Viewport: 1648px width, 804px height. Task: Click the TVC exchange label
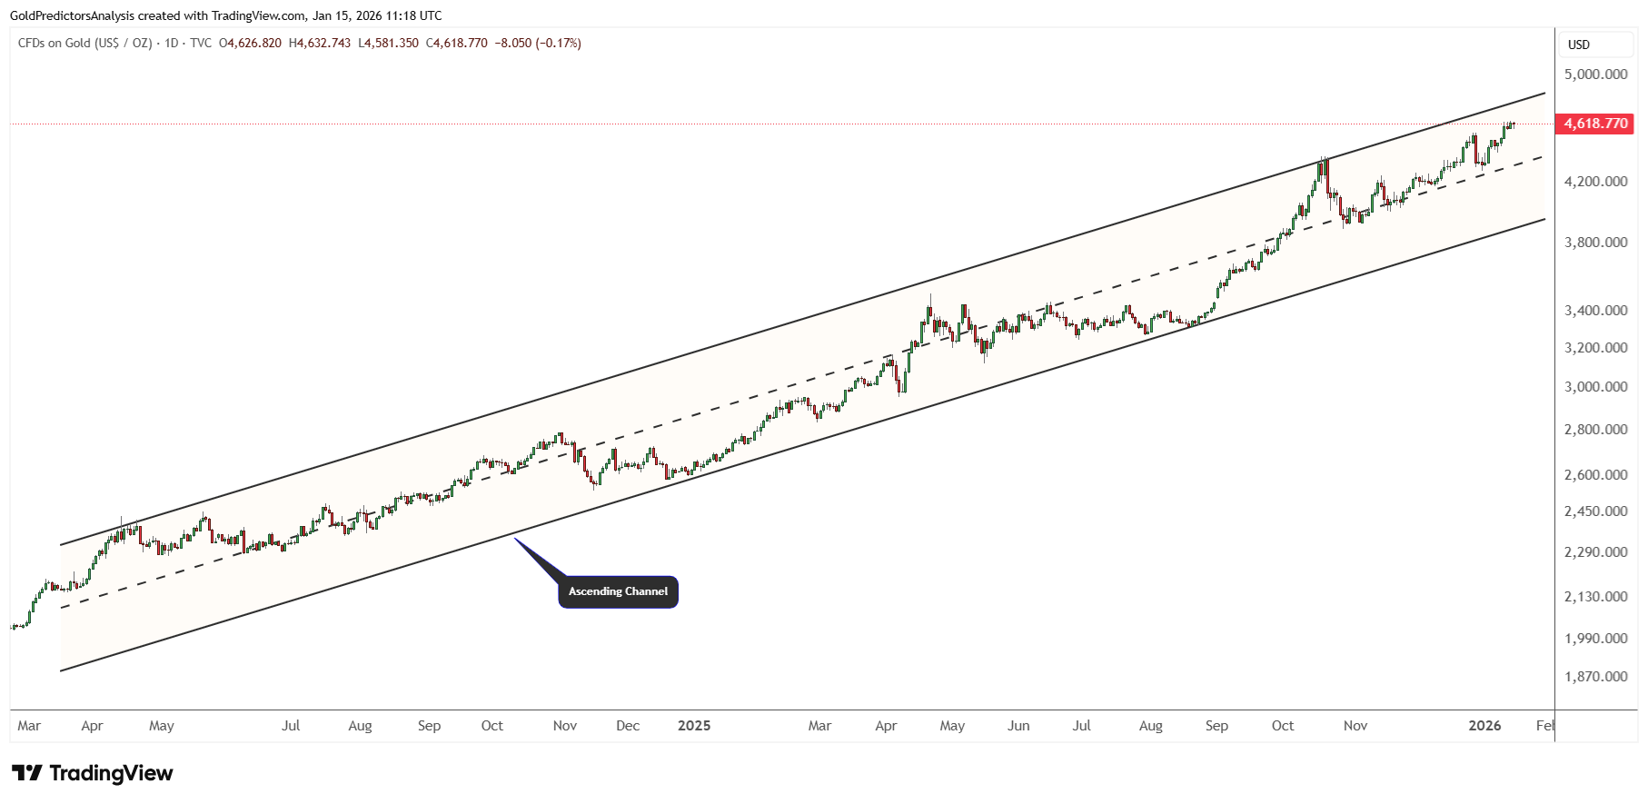tap(201, 43)
